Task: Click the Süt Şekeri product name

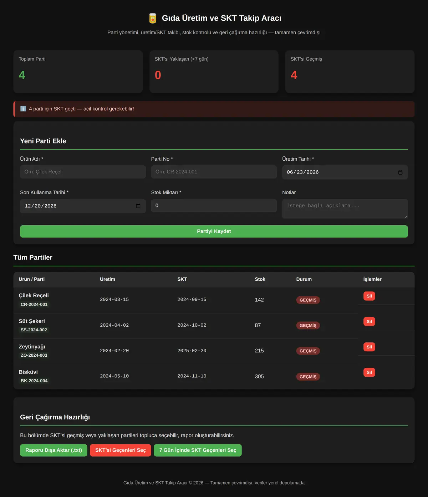Action: pos(32,321)
